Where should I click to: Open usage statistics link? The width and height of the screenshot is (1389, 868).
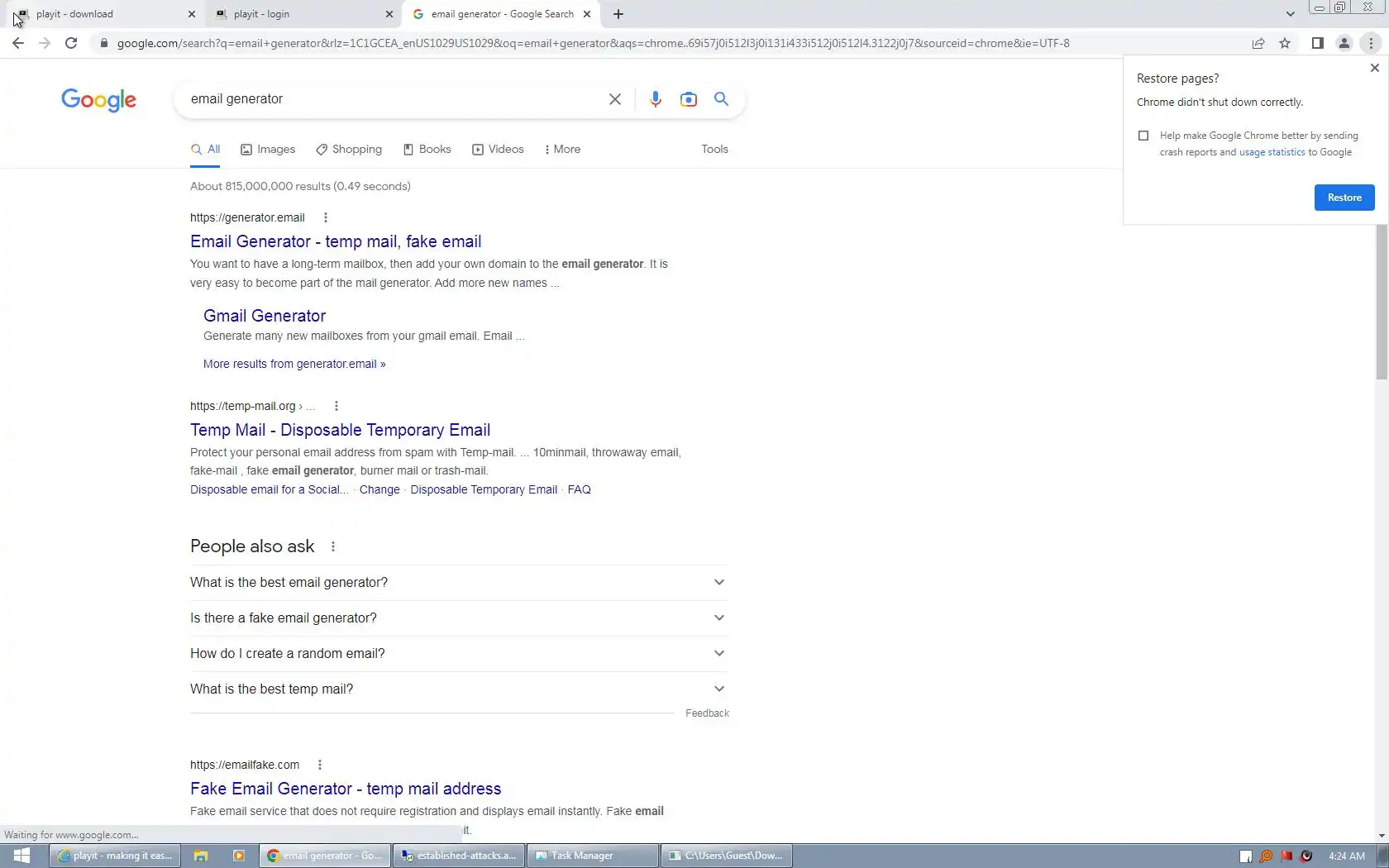click(x=1272, y=152)
